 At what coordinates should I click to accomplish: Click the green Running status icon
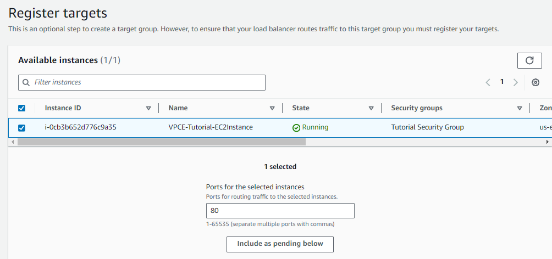point(296,127)
